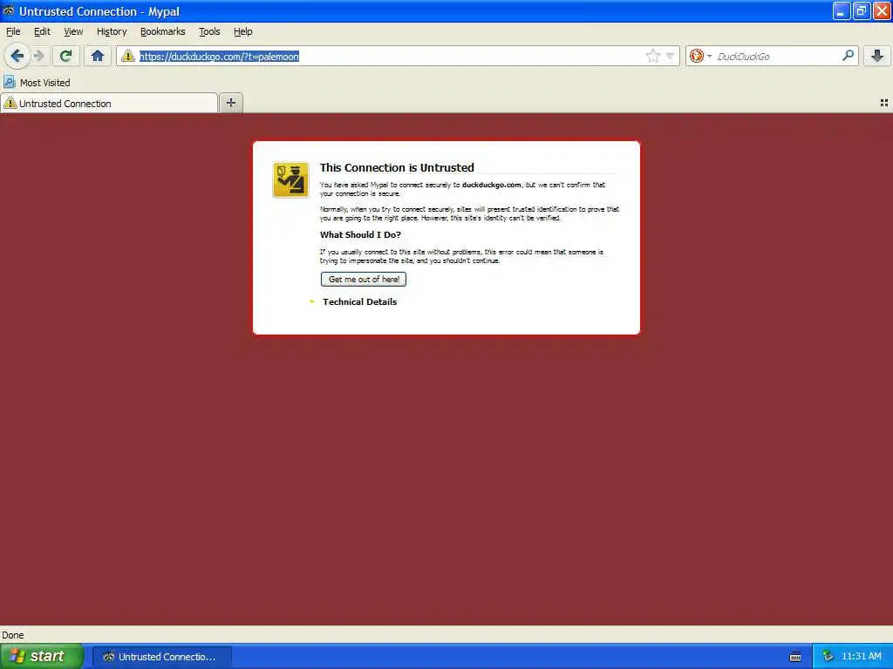The image size is (893, 669).
Task: Open the File menu
Action: pyautogui.click(x=13, y=32)
